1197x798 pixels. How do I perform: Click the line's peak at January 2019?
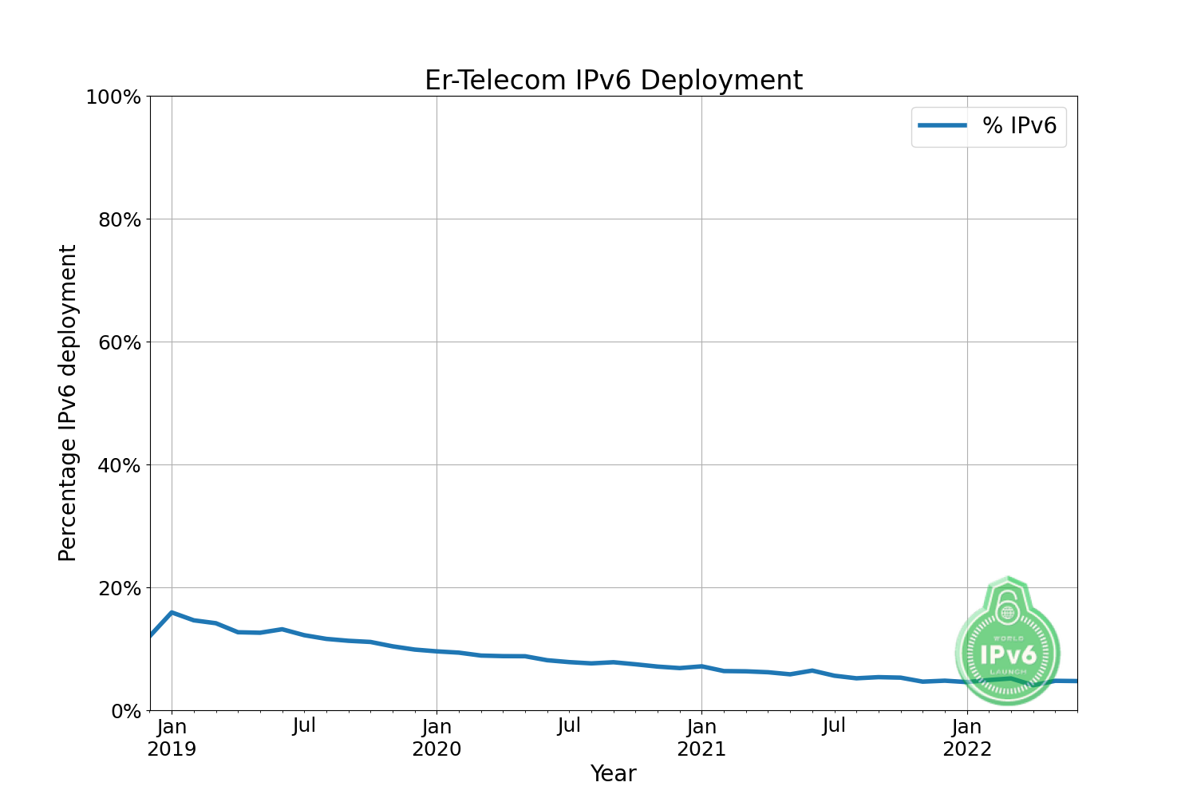pyautogui.click(x=172, y=612)
